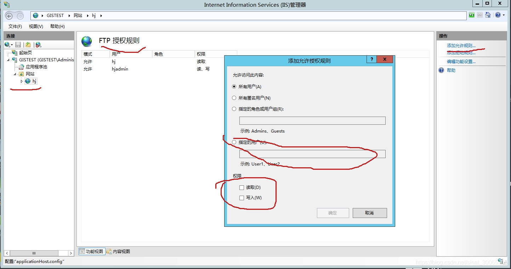Close the 添加允许授权规则 dialog with X
511x269 pixels.
(x=385, y=60)
